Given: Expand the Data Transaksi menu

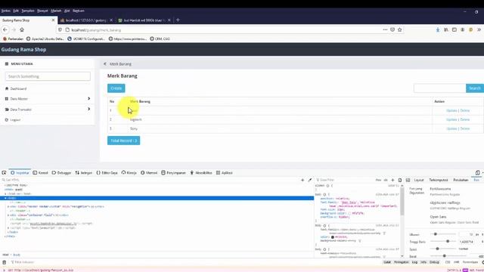Looking at the screenshot, I should [48, 110].
